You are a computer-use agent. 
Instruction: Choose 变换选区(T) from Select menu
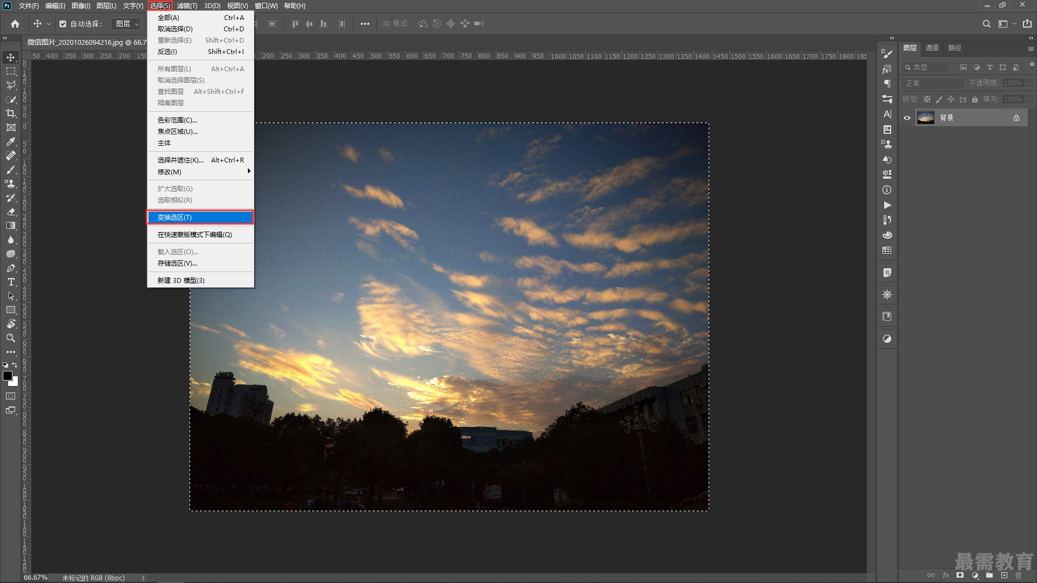200,217
